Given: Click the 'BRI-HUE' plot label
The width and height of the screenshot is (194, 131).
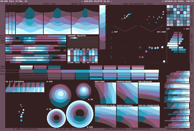Looking at the screenshot, I should coord(161,32).
